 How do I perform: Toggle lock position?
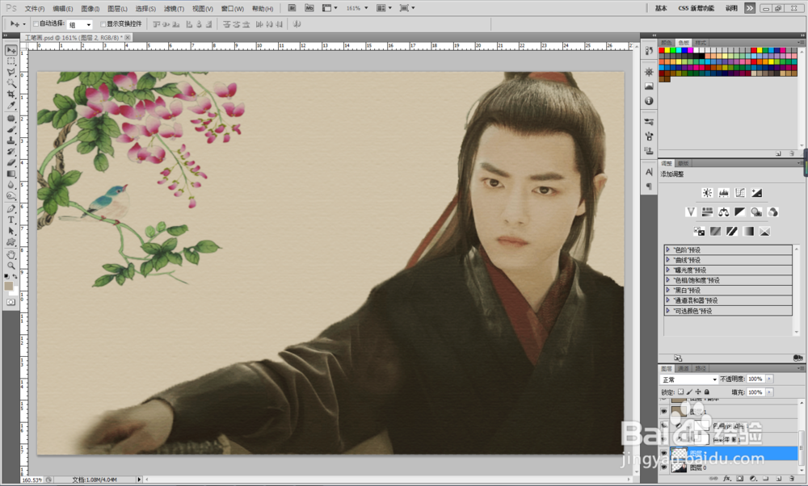point(698,392)
